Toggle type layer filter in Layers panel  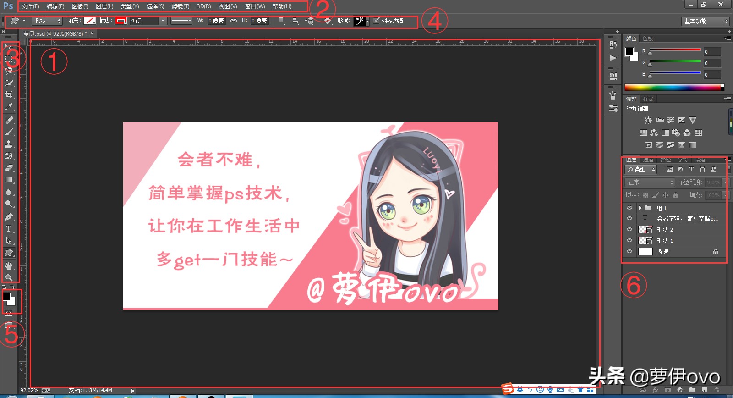tap(691, 170)
